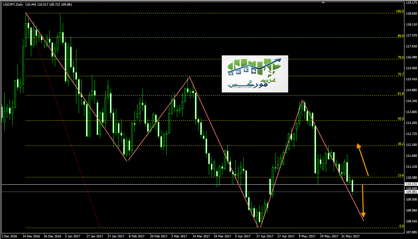
Task: Click the USDJPY,Daily chart title text
Action: tap(13, 4)
